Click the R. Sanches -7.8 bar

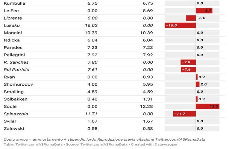point(188,62)
